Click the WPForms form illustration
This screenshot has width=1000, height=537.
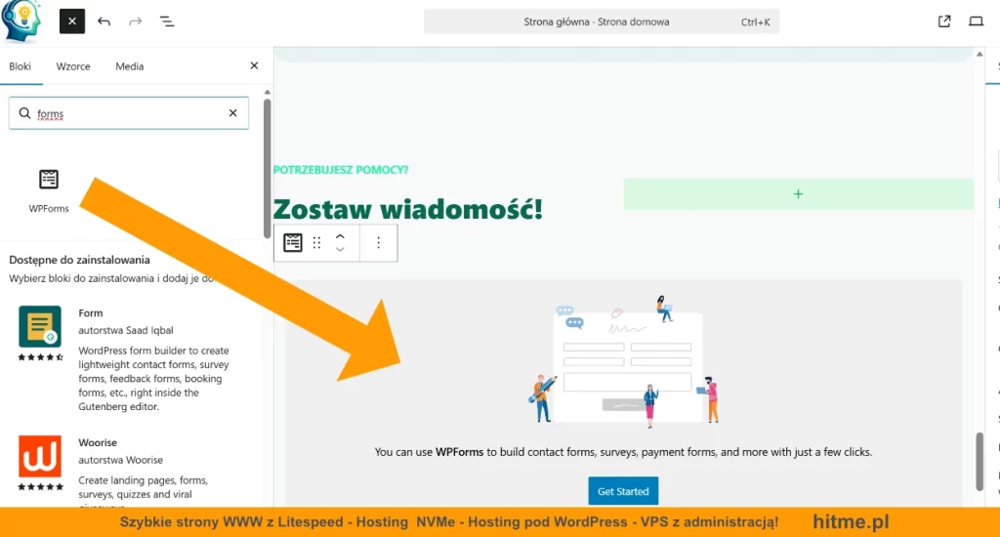[626, 359]
